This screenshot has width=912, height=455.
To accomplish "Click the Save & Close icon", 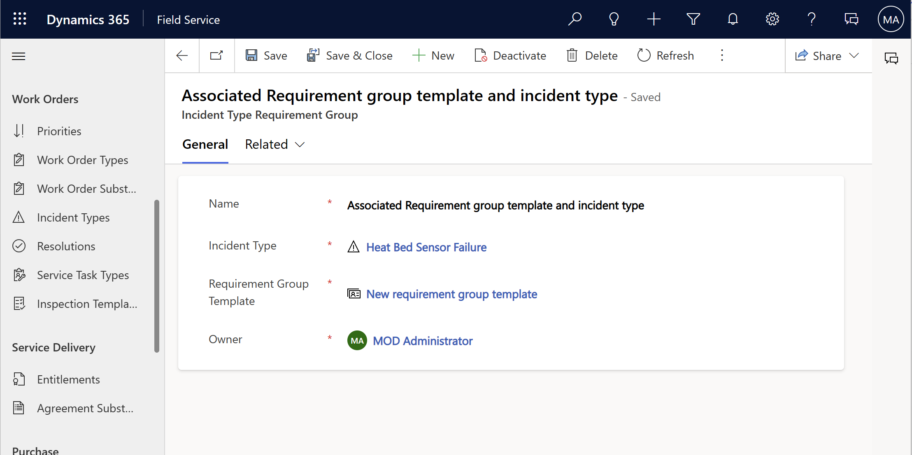I will pos(313,56).
